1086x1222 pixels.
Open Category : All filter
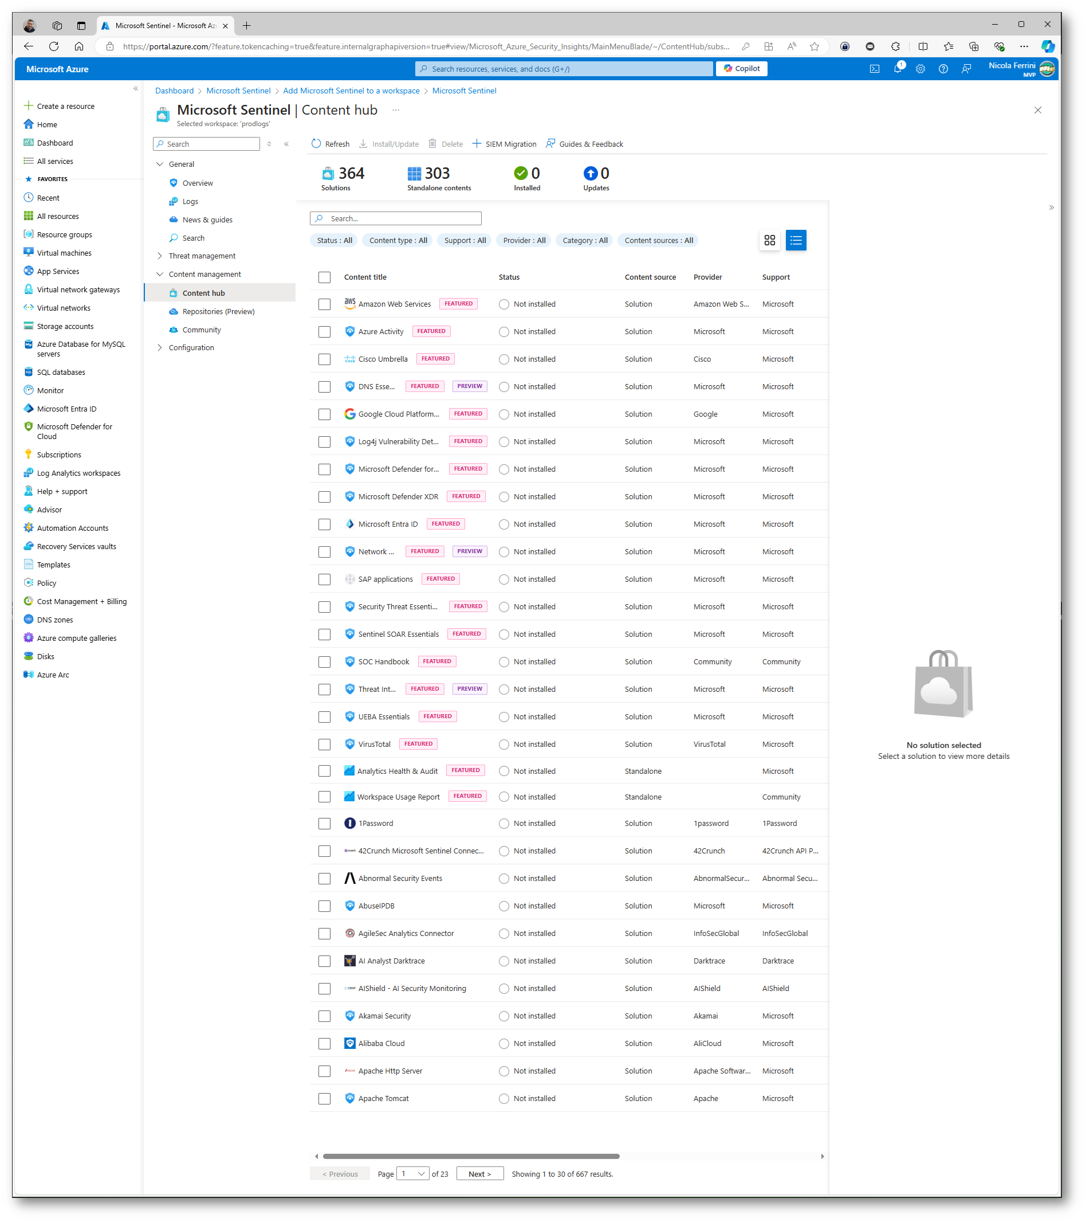(585, 240)
